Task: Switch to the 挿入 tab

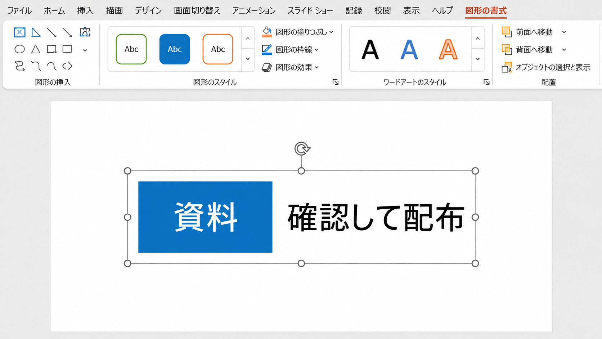Action: pyautogui.click(x=85, y=11)
